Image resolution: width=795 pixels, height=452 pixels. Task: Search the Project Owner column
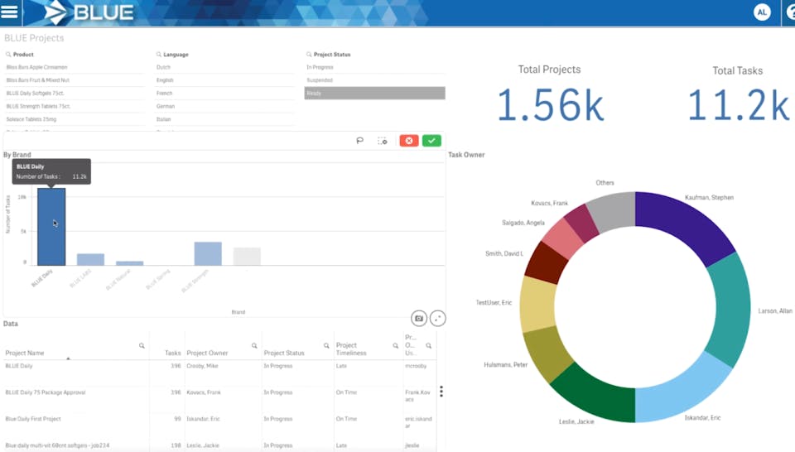coord(254,345)
